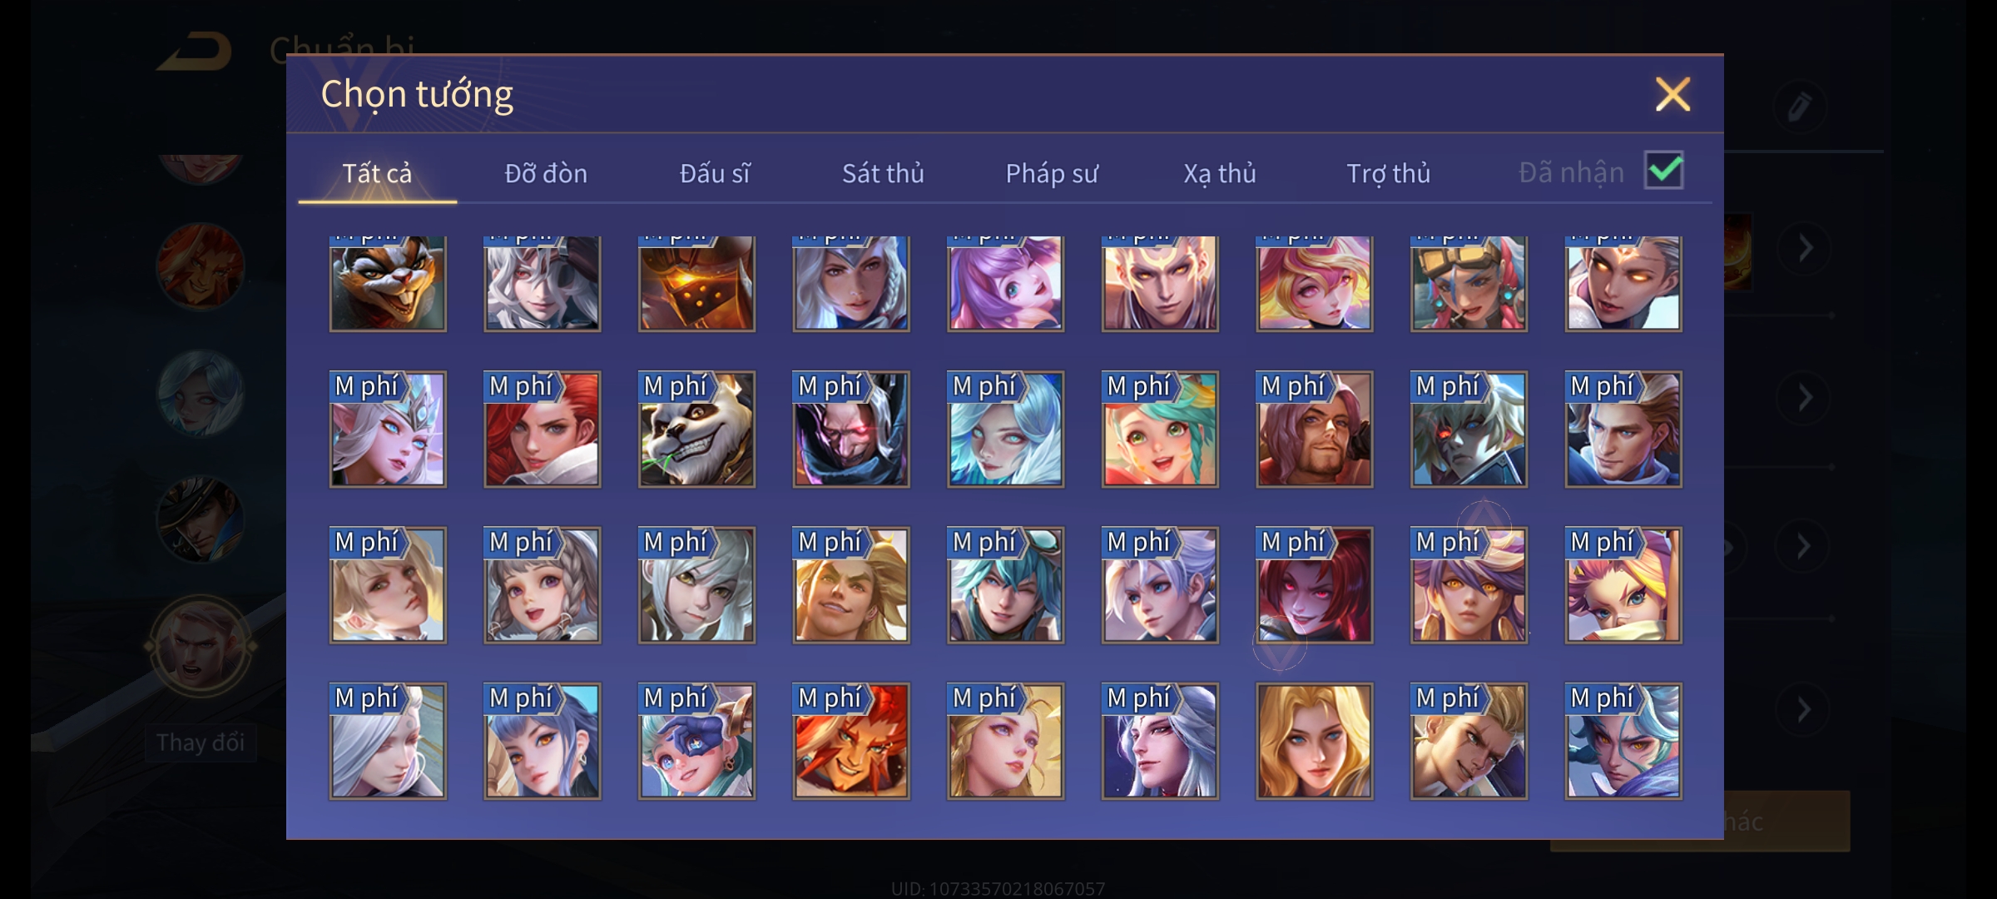1997x899 pixels.
Task: Pick the red lion-maned hero portrait
Action: coord(851,742)
